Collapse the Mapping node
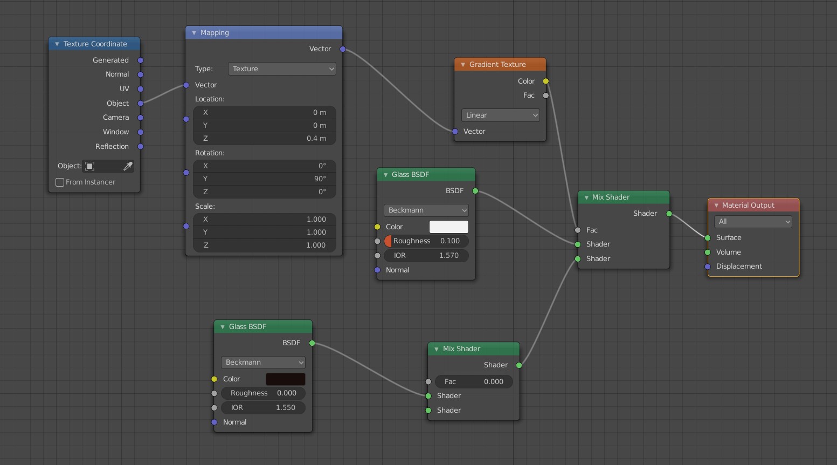This screenshot has width=837, height=465. (x=193, y=33)
